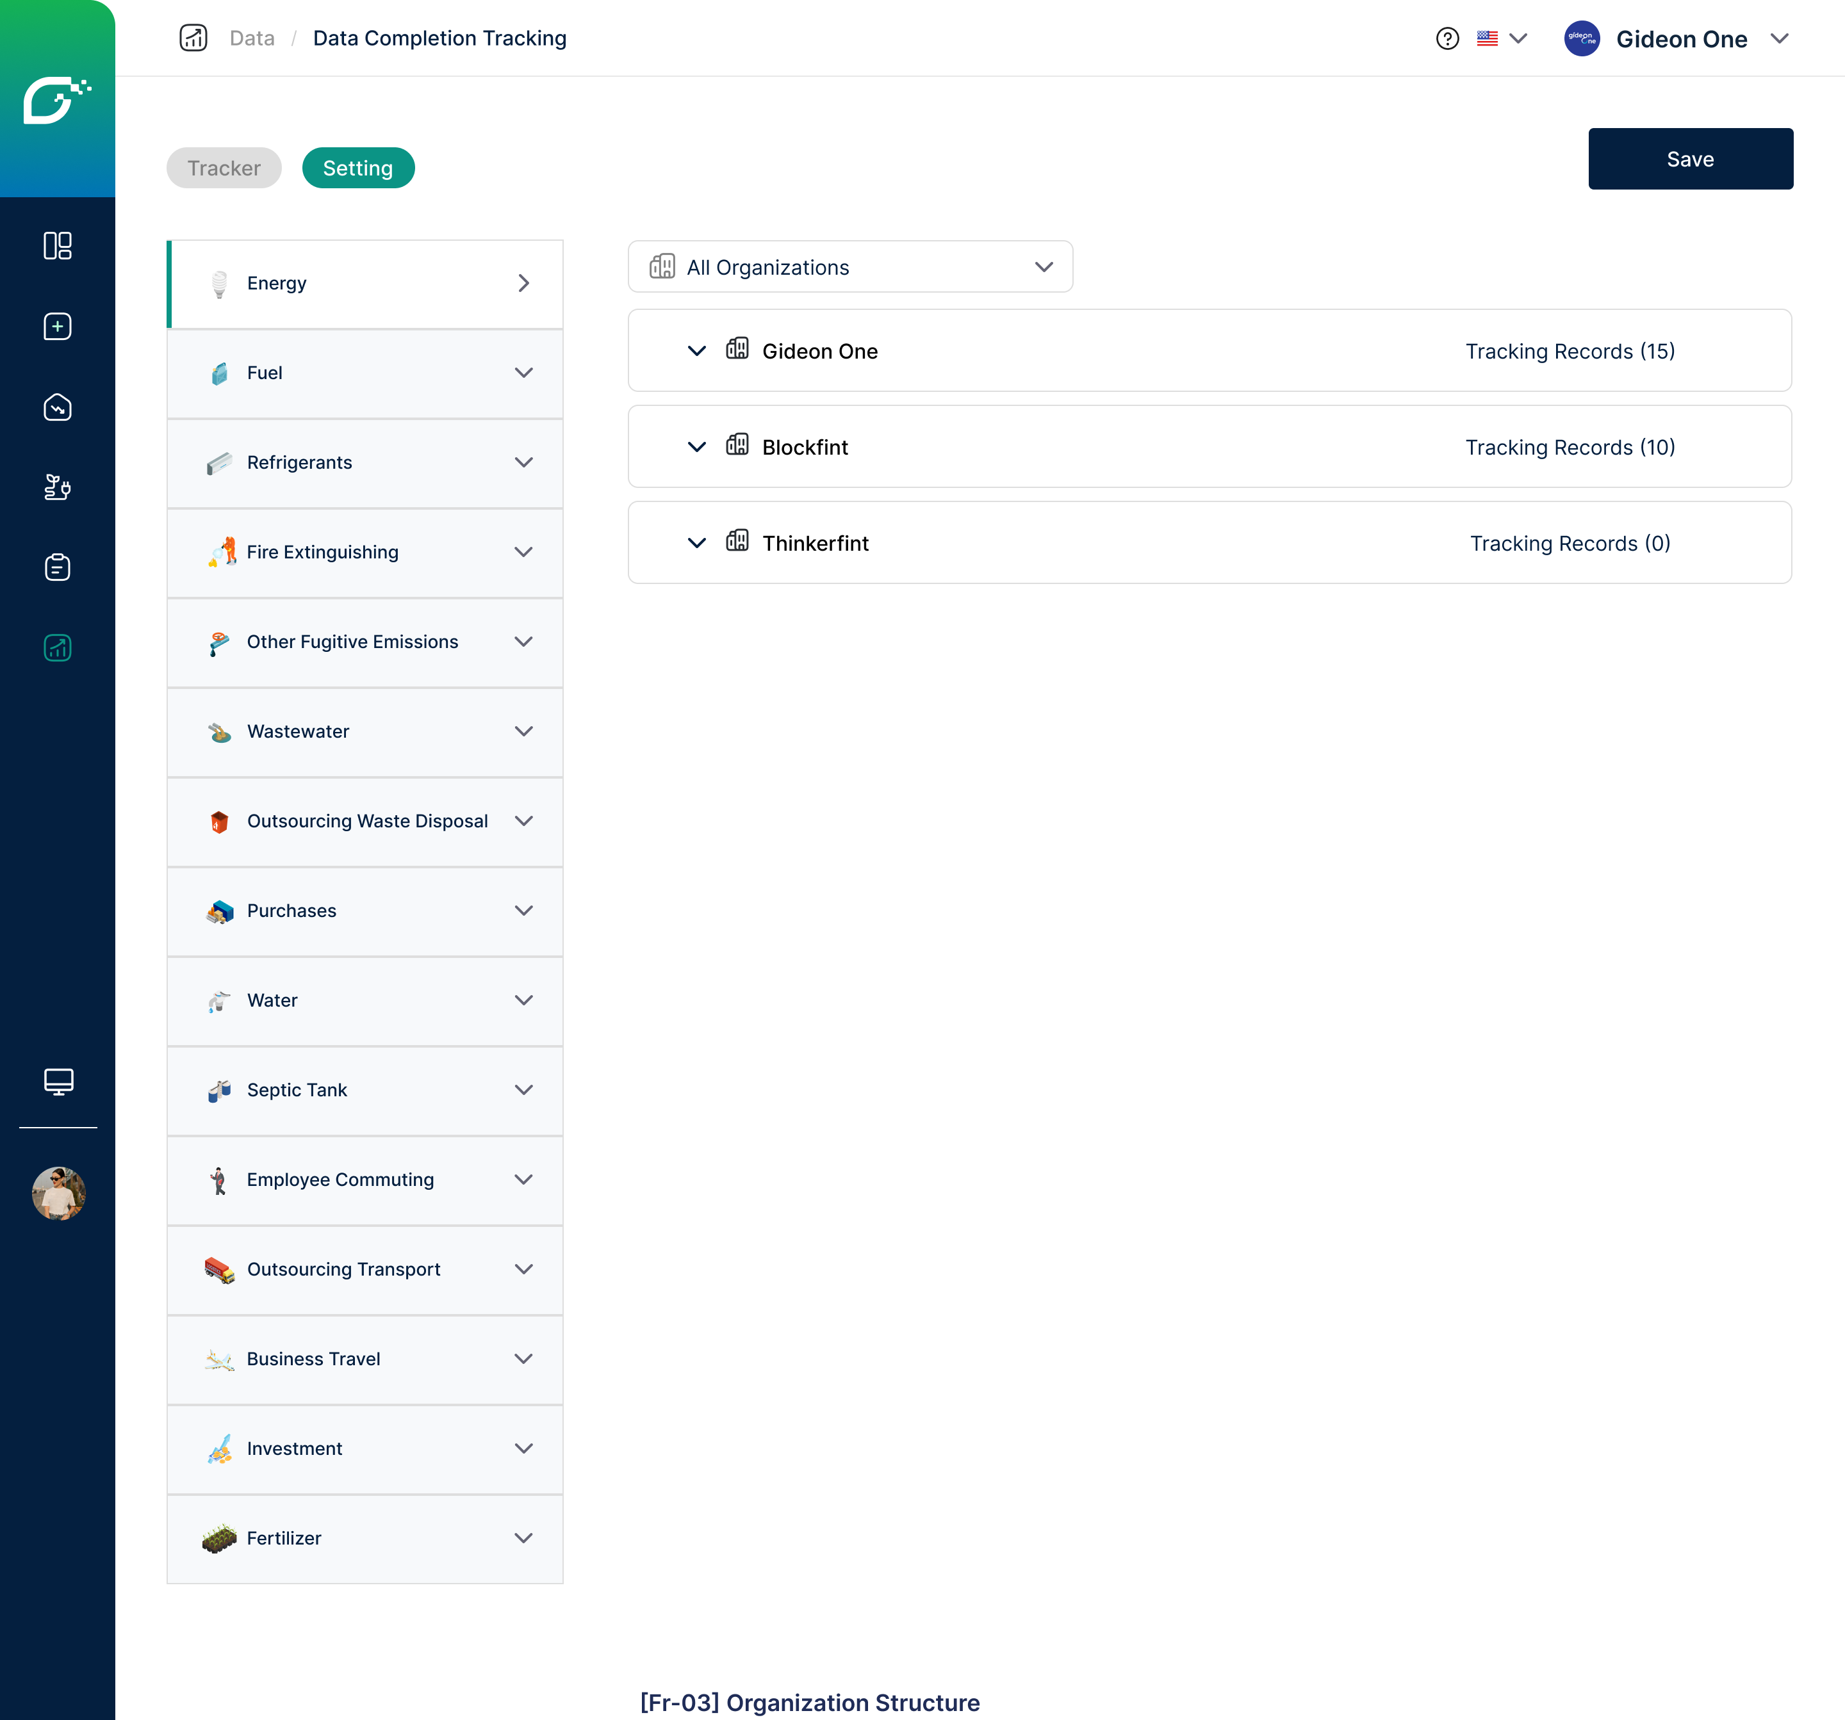Click the dashboard layout icon in sidebar
The width and height of the screenshot is (1845, 1720).
(x=58, y=246)
